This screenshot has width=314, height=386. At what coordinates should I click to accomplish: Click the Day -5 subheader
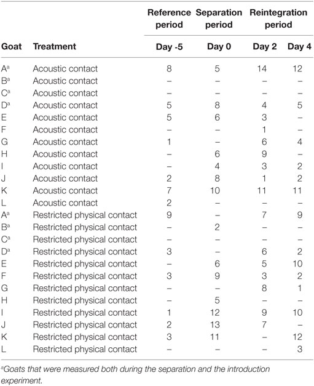point(169,47)
